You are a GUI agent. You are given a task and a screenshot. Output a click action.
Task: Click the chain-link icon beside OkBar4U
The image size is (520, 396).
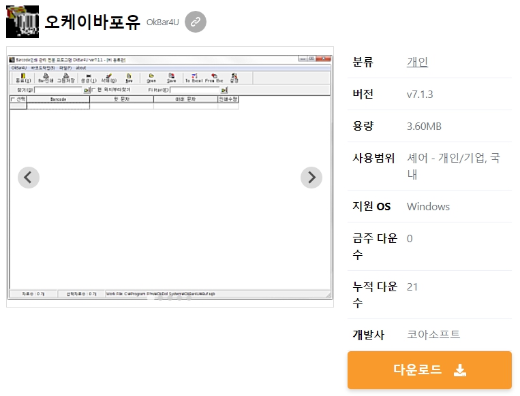tap(196, 22)
